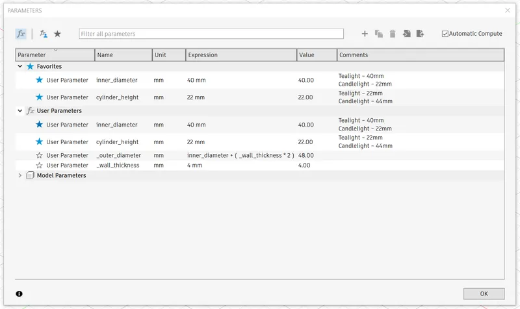Add a new user parameter with plus icon
Screen dimensions: 520x309
(365, 34)
